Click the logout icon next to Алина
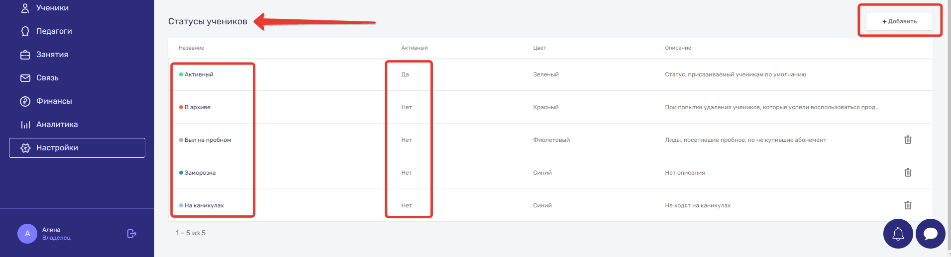 point(131,234)
